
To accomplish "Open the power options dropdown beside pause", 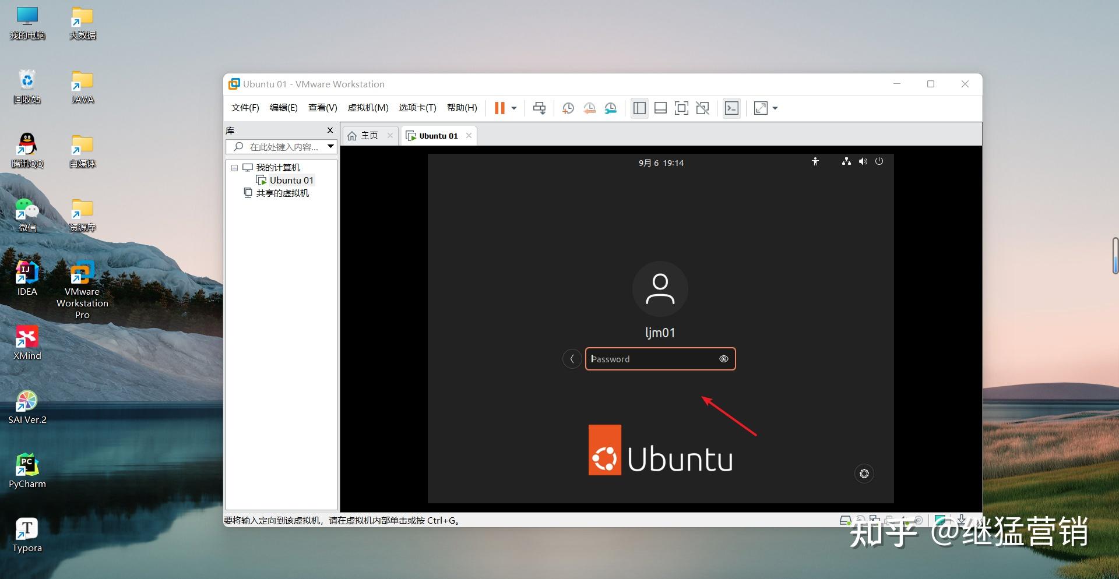I will click(514, 108).
